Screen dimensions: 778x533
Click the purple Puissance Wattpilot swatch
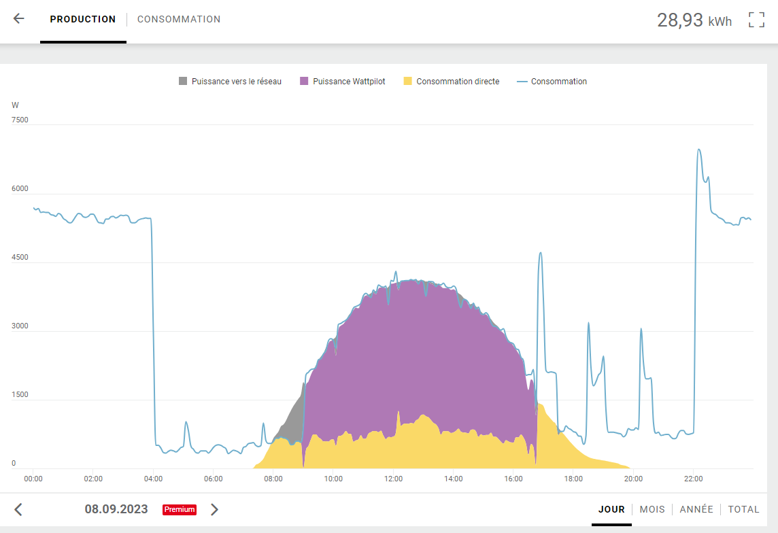coord(304,82)
